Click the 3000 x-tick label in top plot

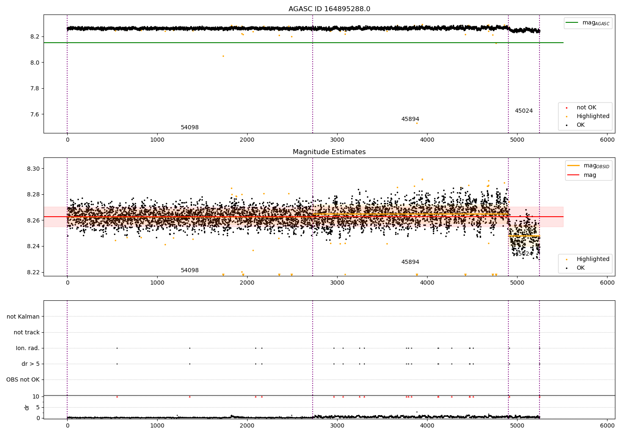click(337, 140)
